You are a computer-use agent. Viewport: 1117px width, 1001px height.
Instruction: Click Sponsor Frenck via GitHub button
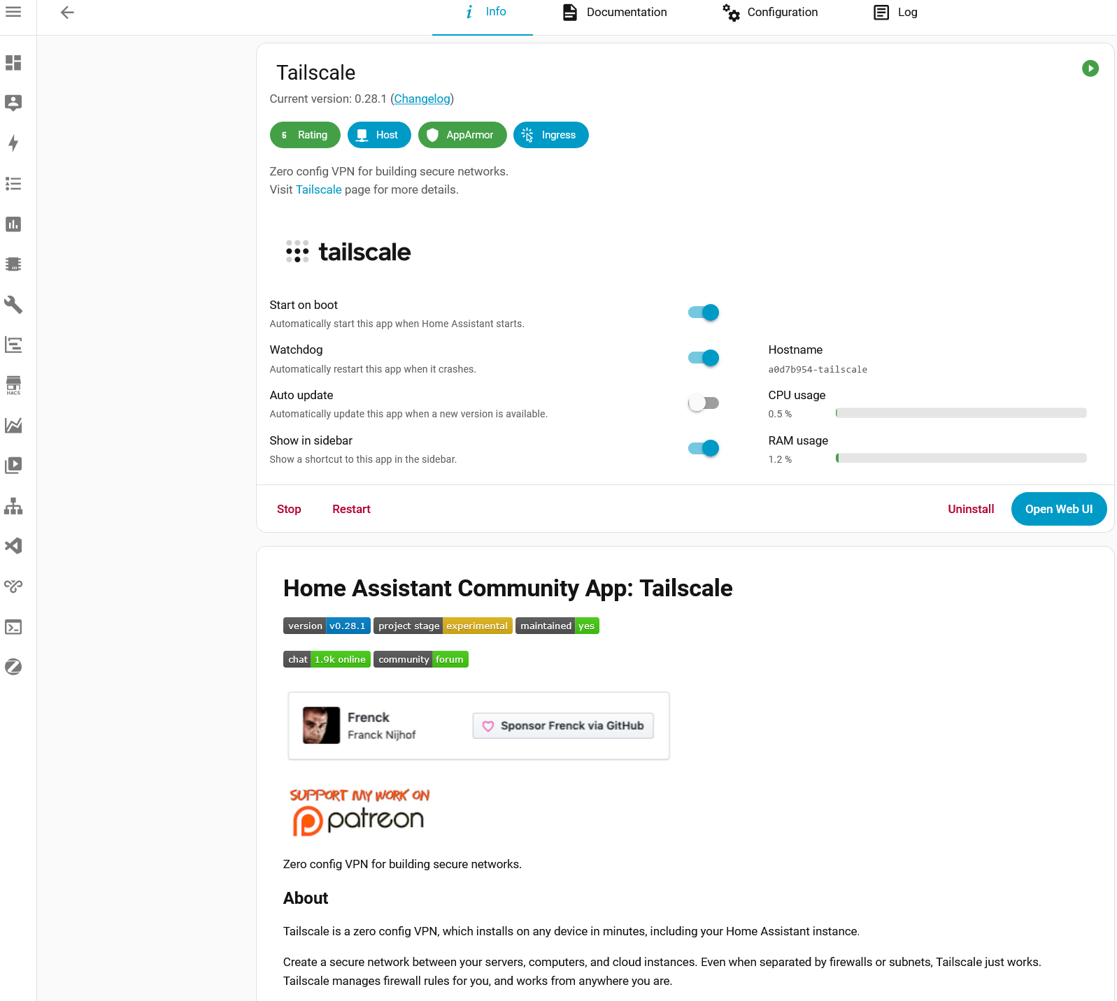coord(563,726)
